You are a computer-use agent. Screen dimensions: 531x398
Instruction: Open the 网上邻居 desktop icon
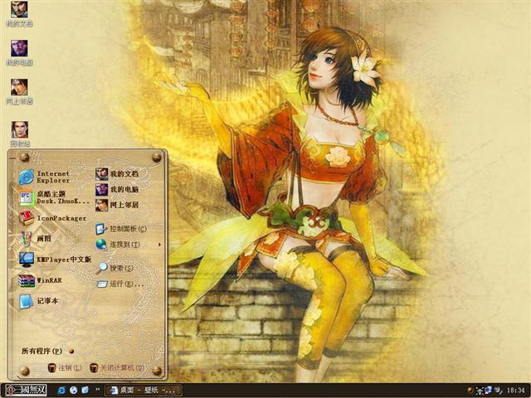(19, 91)
